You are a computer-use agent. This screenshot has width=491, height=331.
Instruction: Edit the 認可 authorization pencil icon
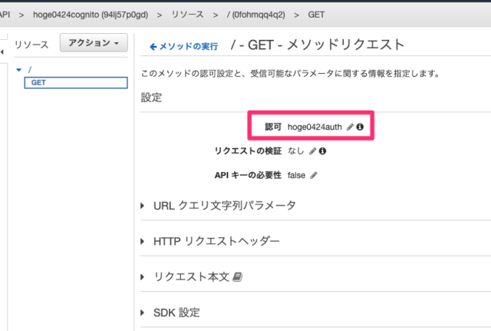coord(350,127)
